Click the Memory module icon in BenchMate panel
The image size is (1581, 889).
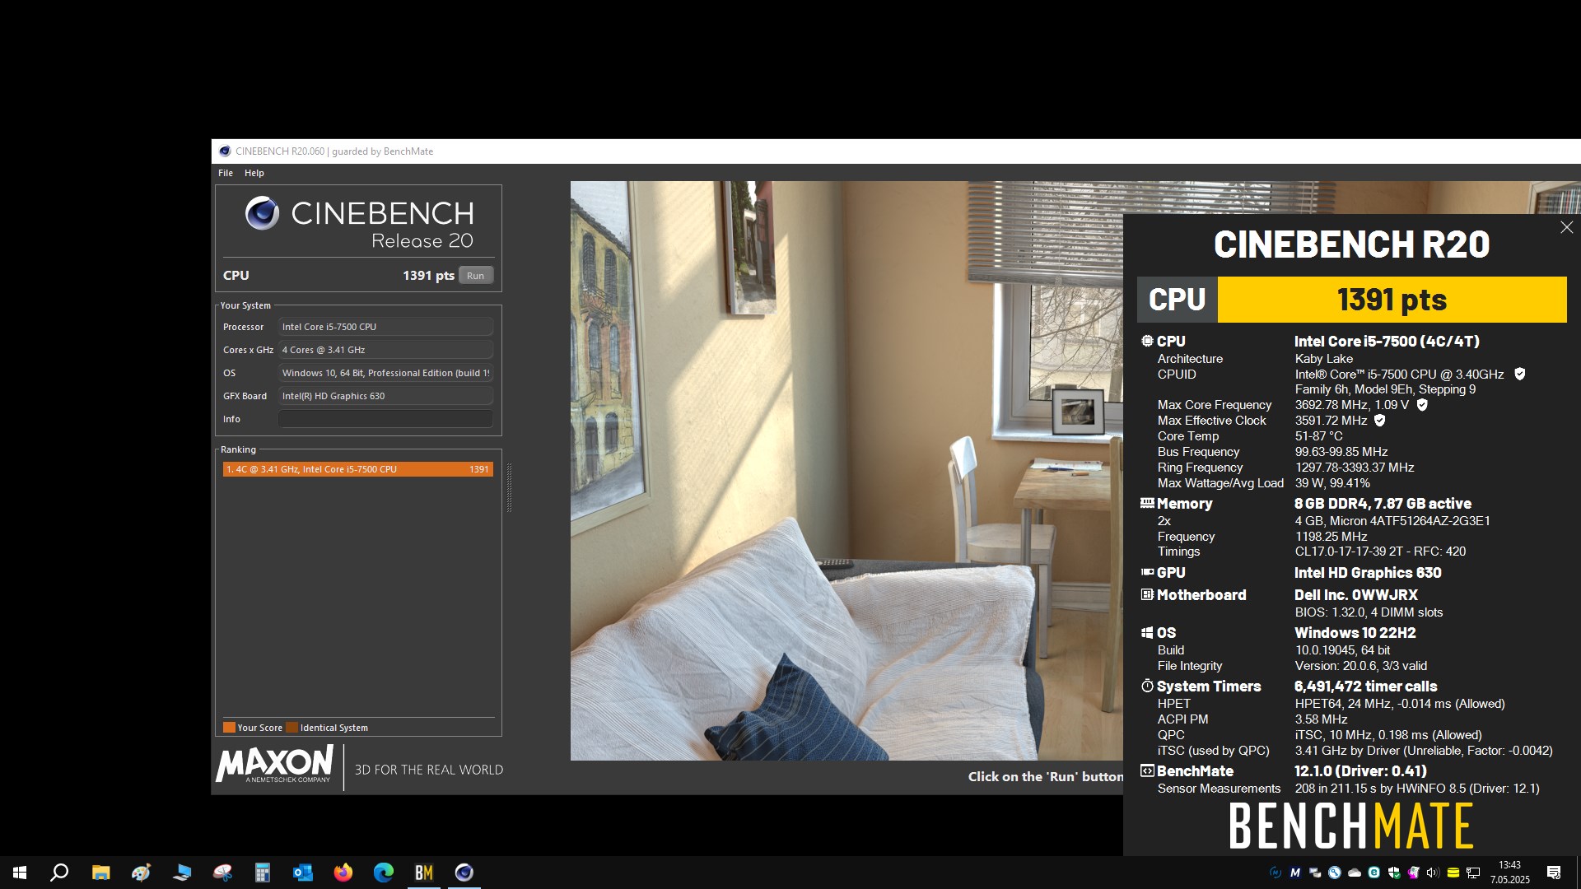point(1147,503)
